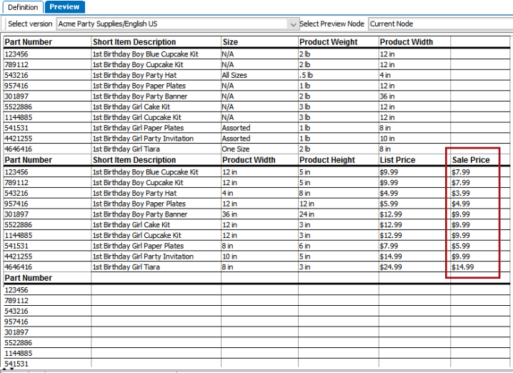This screenshot has width=513, height=373.
Task: Select the 36 in cell in first table
Action: [387, 96]
